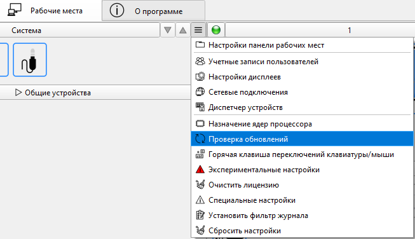Select Проверка обновлений menu entry
415x239 pixels.
pos(302,139)
